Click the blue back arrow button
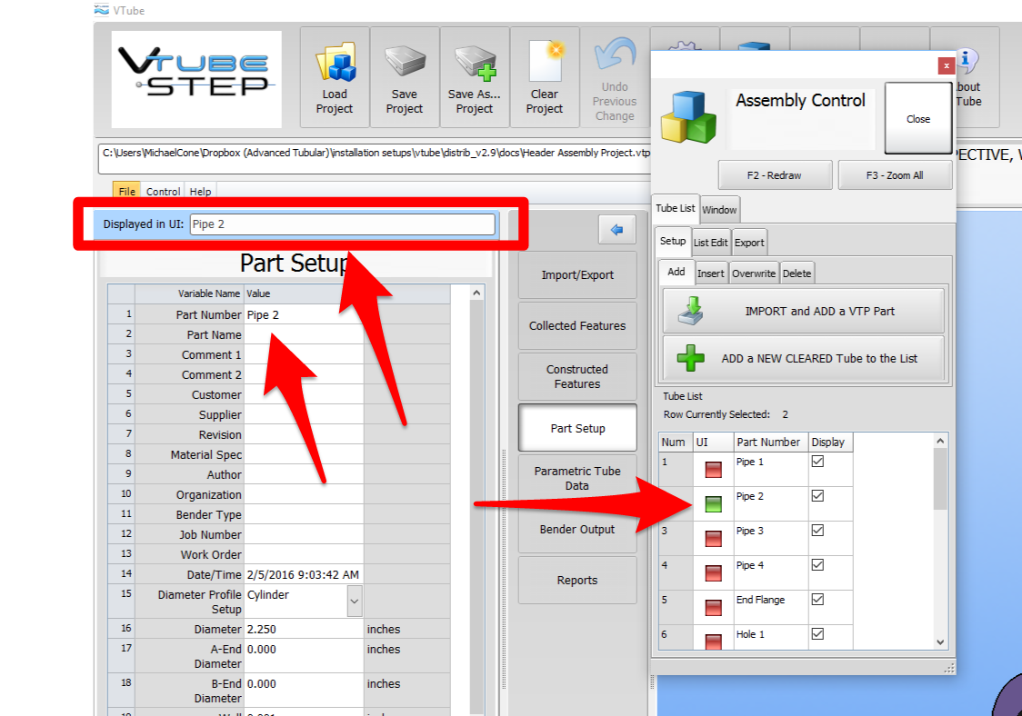This screenshot has width=1022, height=716. (616, 231)
